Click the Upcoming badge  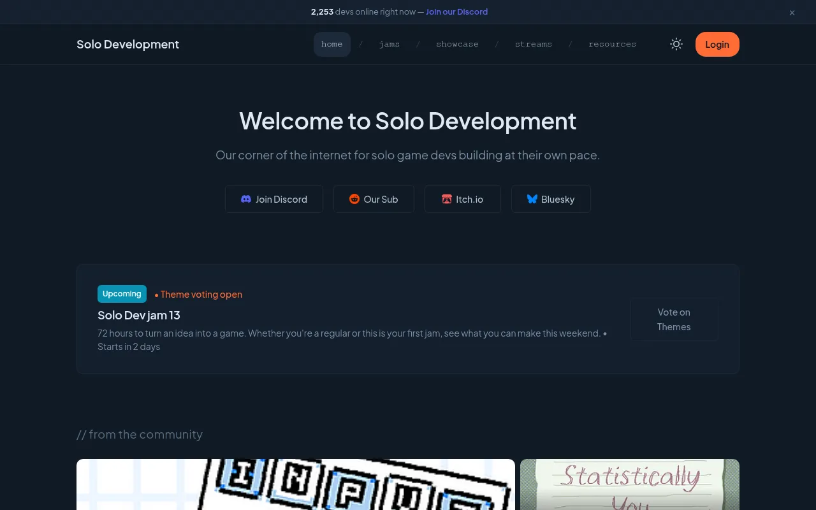[x=122, y=294]
